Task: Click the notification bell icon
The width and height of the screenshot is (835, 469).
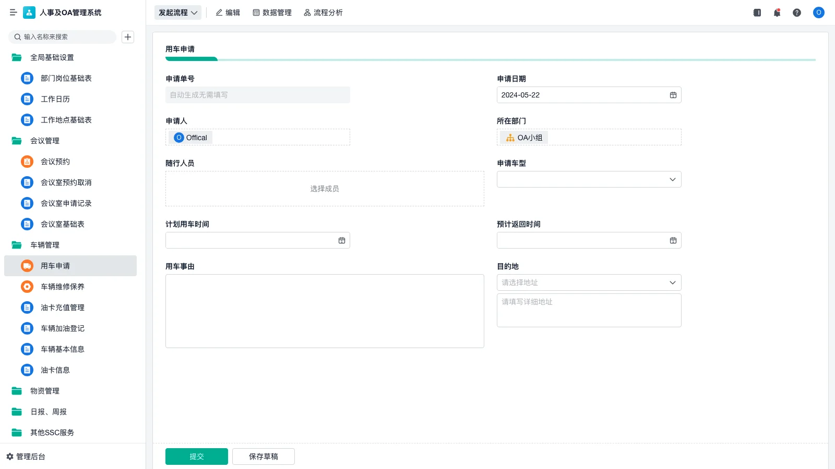Action: (x=777, y=13)
